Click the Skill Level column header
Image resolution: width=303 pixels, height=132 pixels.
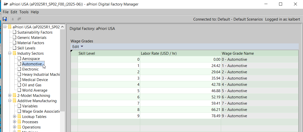(x=109, y=53)
